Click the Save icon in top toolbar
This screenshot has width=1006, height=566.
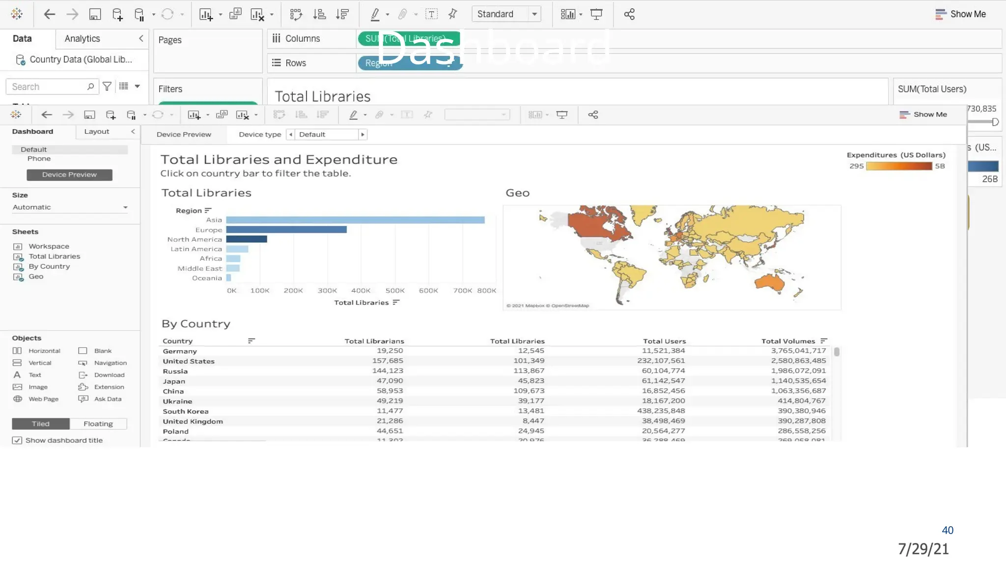point(95,14)
